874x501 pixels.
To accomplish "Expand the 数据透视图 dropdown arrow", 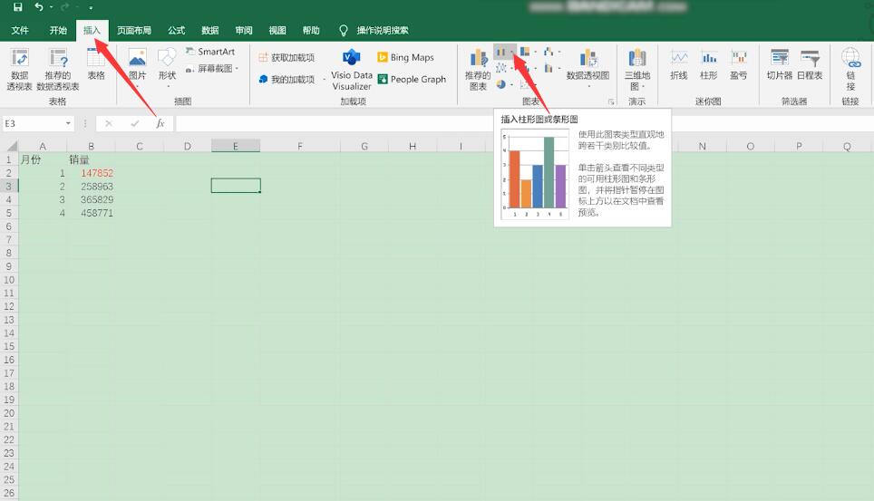I will 588,87.
